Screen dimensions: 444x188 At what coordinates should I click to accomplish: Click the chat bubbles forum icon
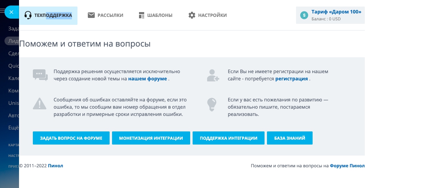pos(40,75)
